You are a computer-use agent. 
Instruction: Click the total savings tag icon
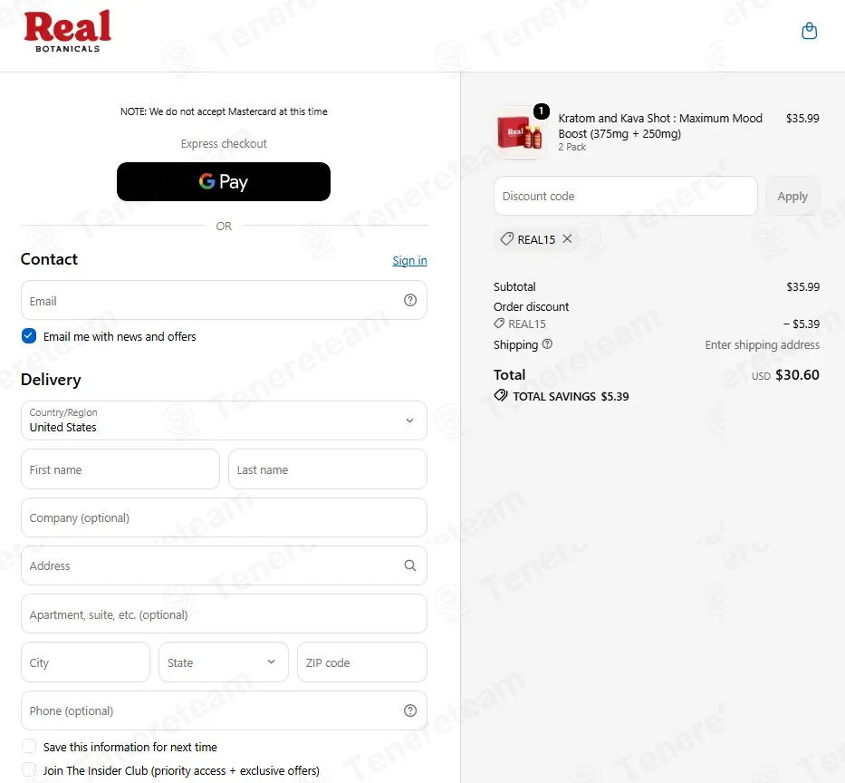(501, 396)
